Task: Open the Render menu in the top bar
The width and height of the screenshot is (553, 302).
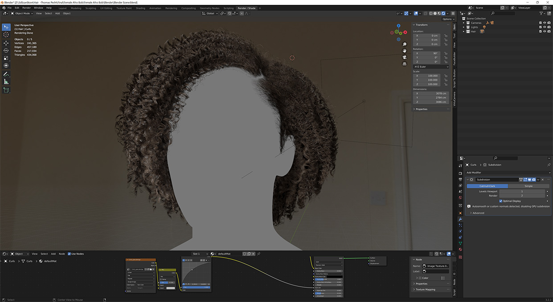Action: pyautogui.click(x=27, y=8)
